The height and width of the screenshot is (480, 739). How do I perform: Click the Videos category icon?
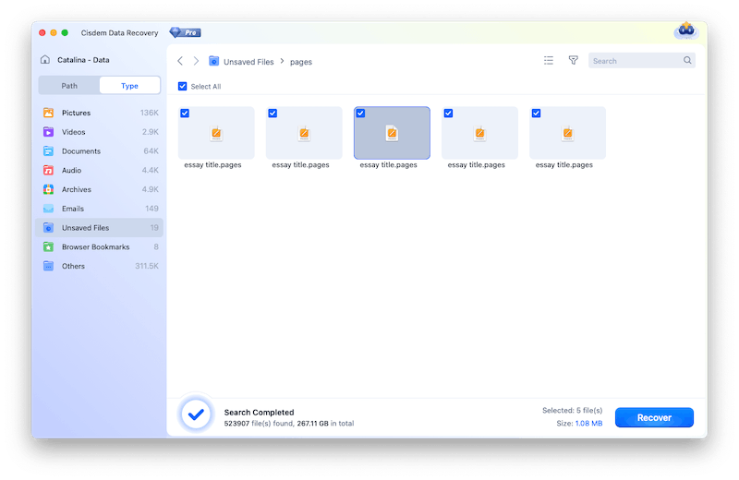click(x=48, y=132)
